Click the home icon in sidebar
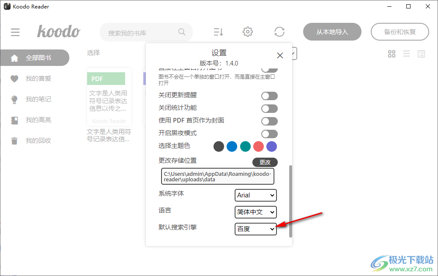 (14, 58)
